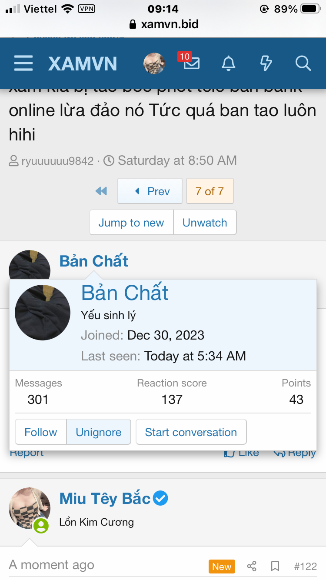Open the user account avatar menu

[154, 63]
